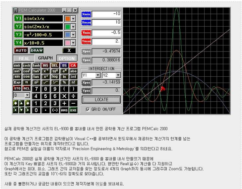The width and height of the screenshot is (242, 189).
Task: Click the Exp key
Action: click(17, 82)
